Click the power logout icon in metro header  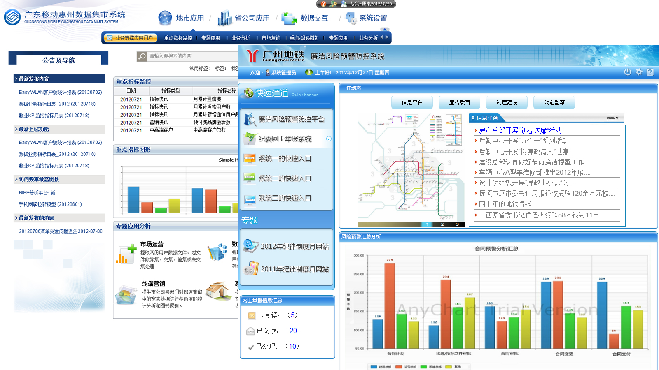(627, 72)
